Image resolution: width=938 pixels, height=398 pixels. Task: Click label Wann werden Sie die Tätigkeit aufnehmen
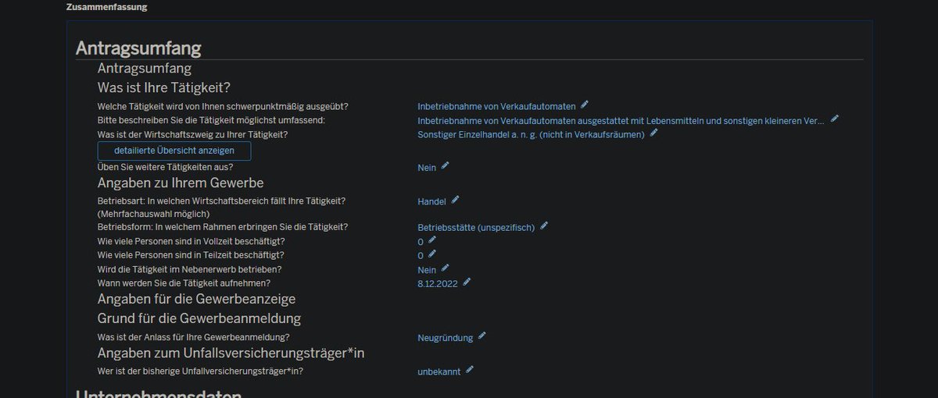coord(184,283)
